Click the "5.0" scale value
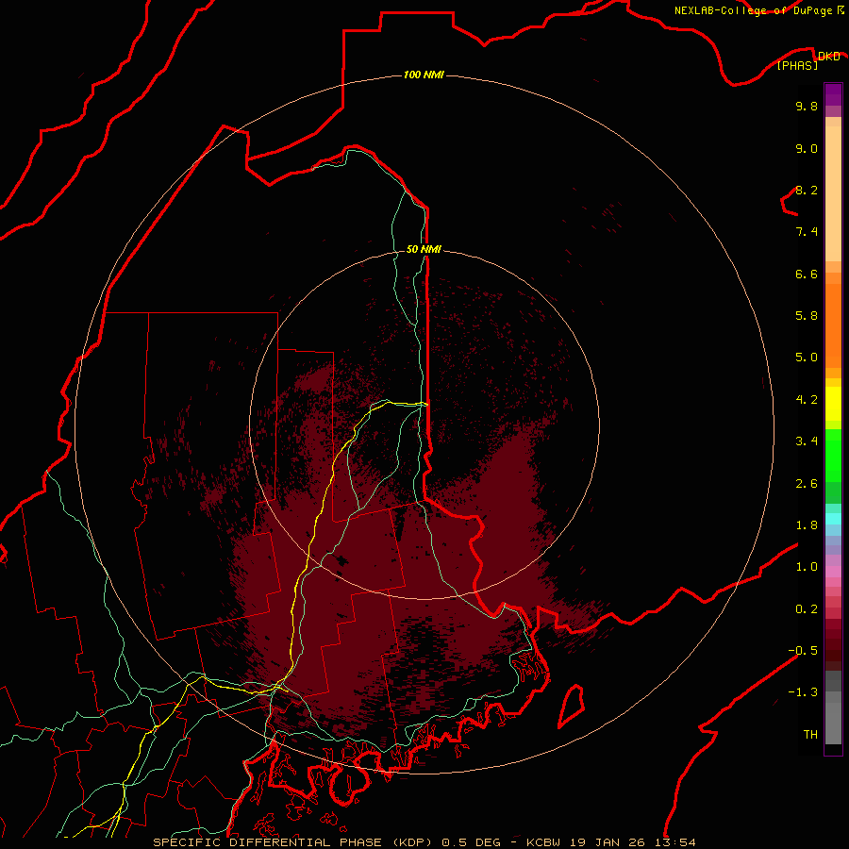The height and width of the screenshot is (849, 849). tap(807, 358)
